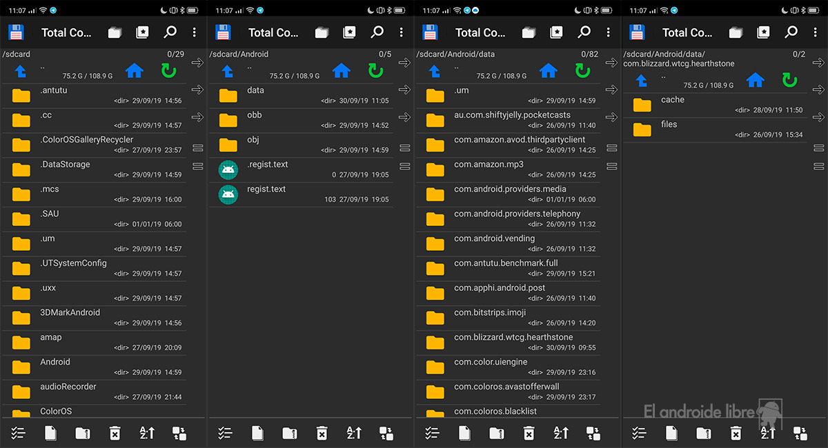Open audioRecorder folder

(x=94, y=391)
